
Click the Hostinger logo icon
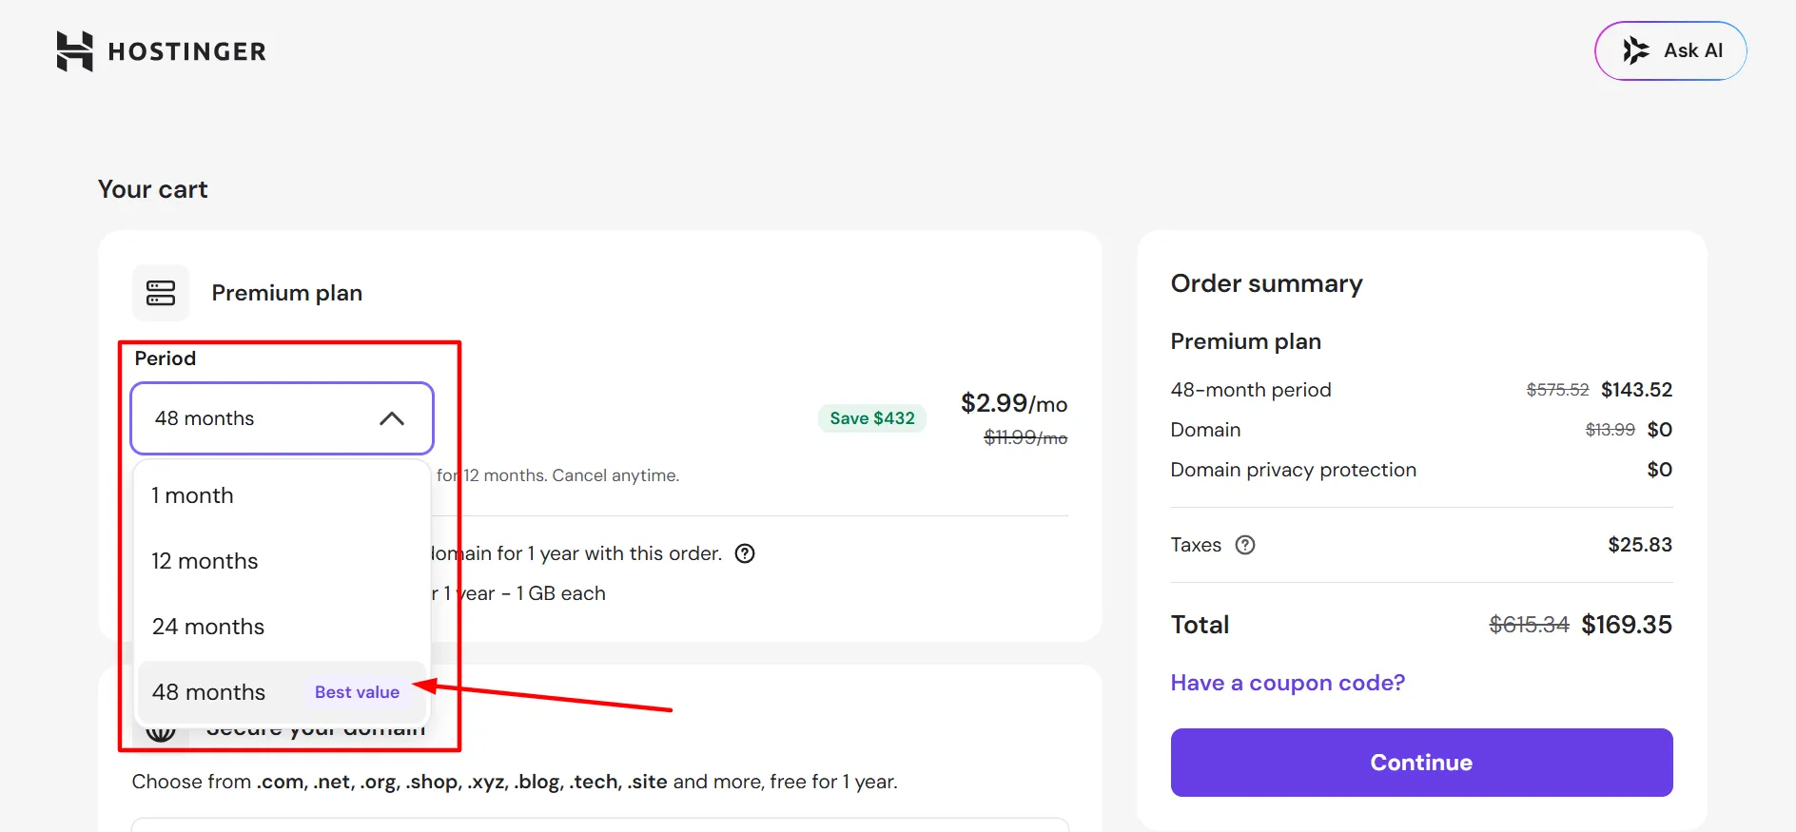tap(74, 51)
